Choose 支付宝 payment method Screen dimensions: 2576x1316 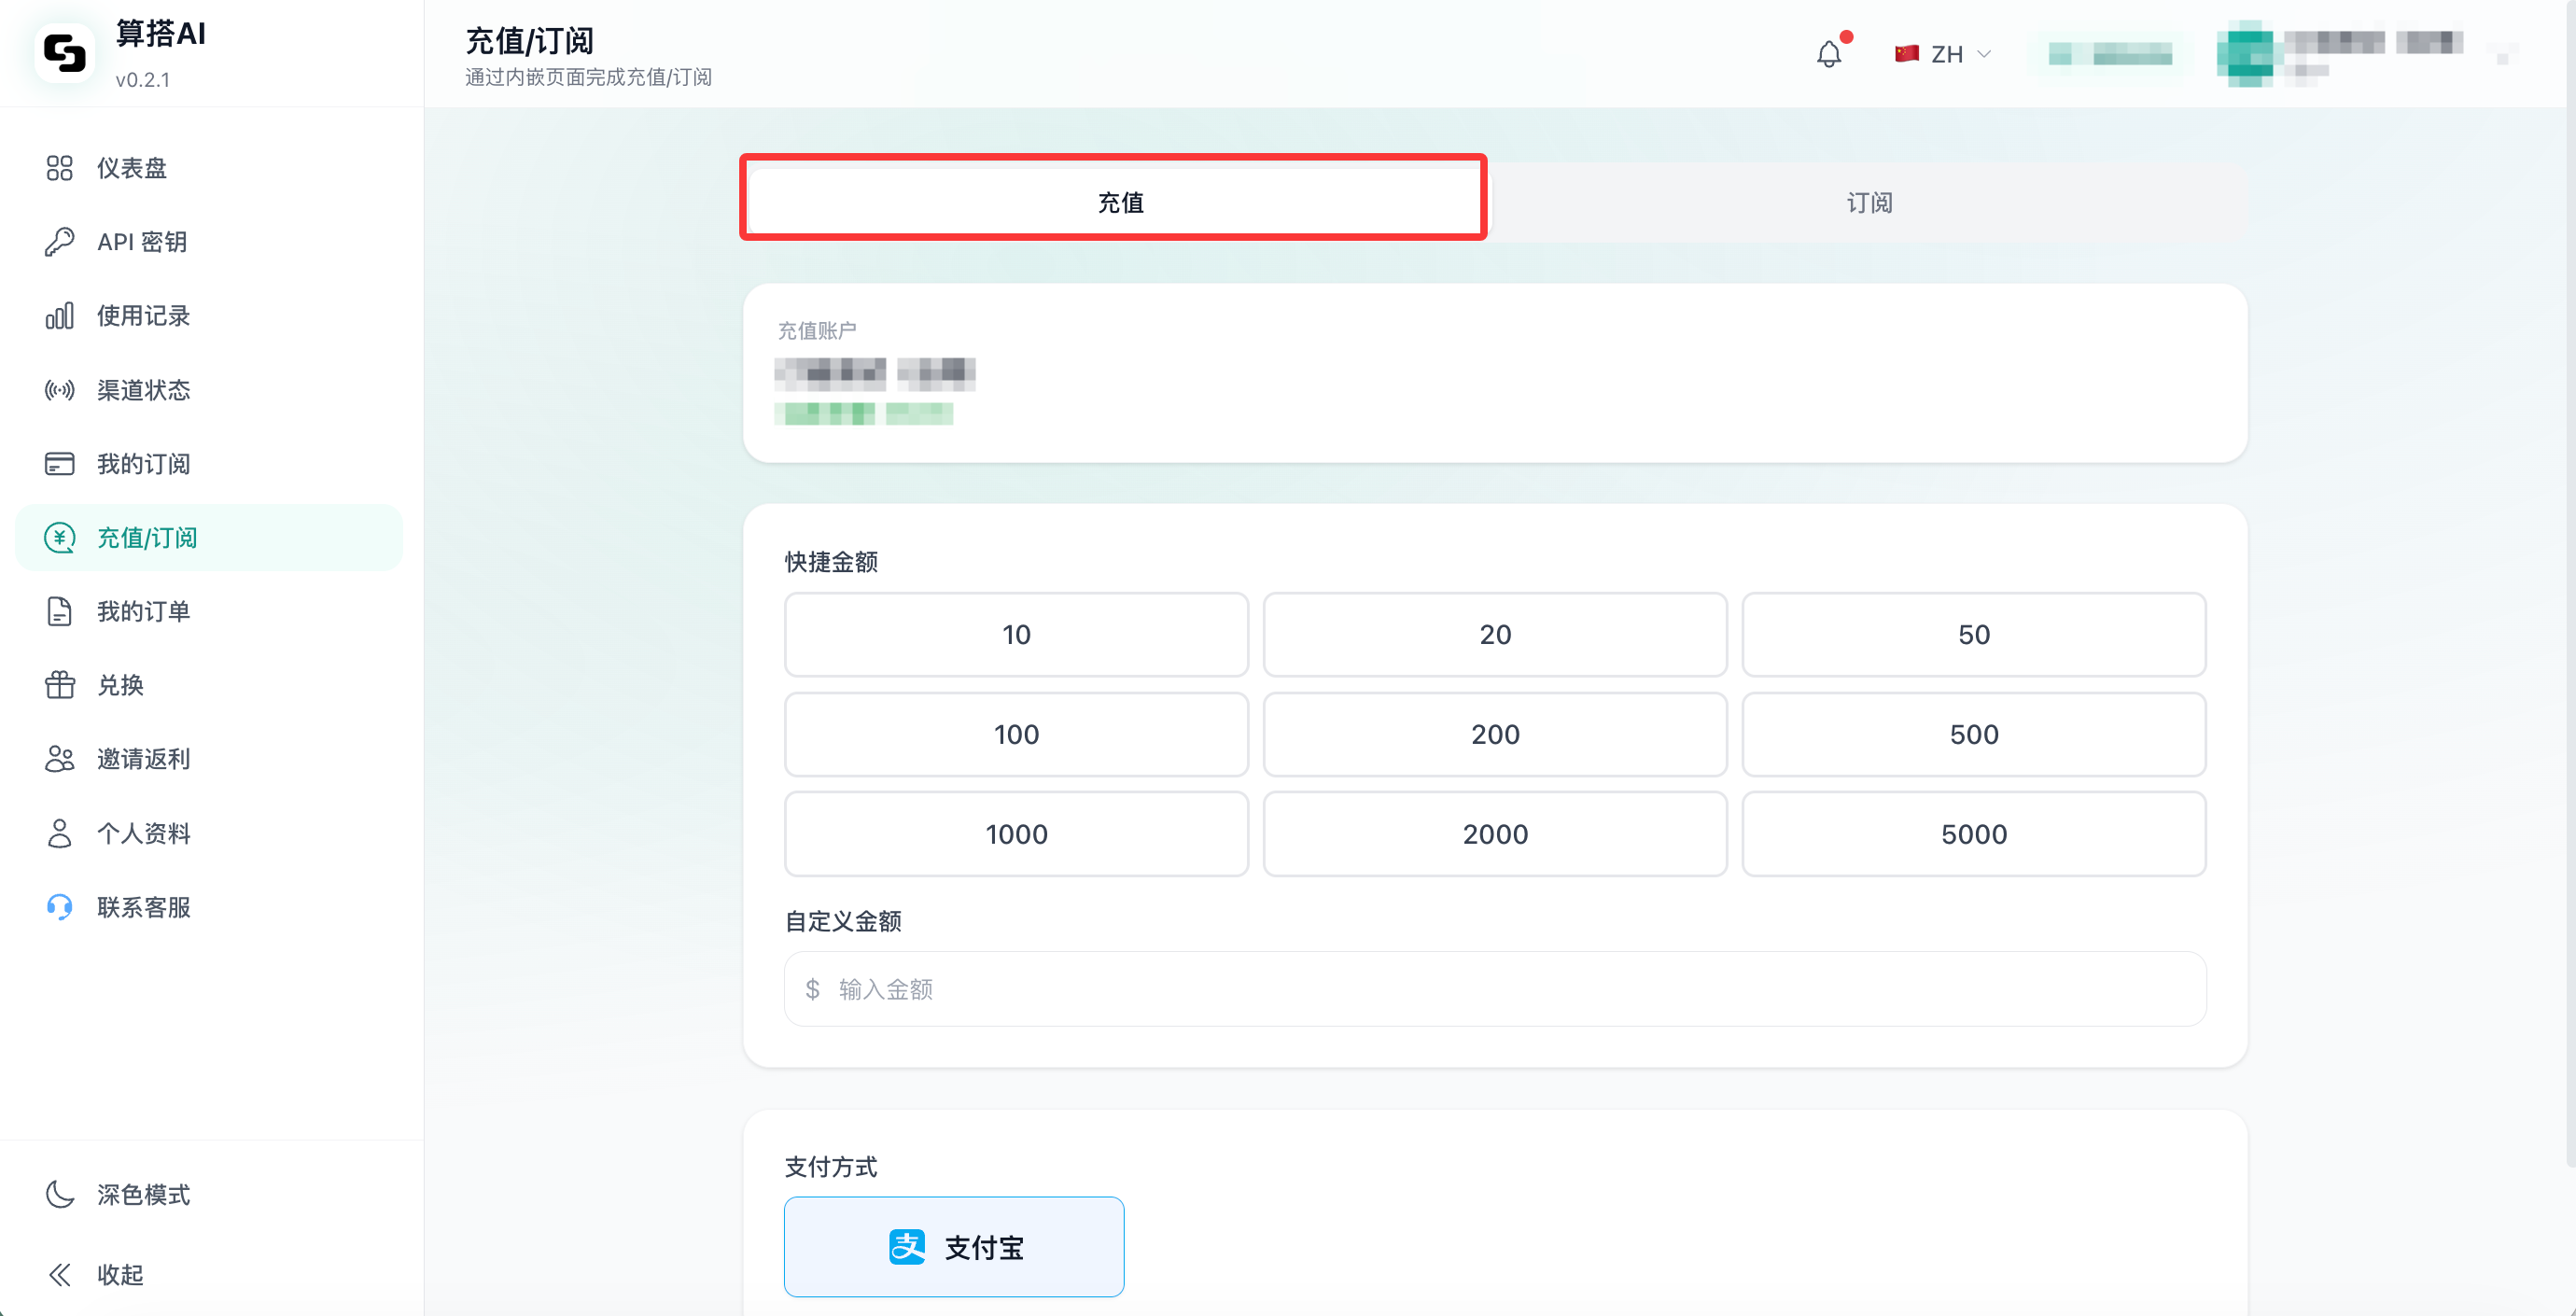pos(953,1246)
